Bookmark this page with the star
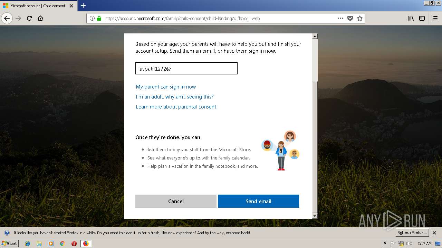The height and width of the screenshot is (248, 442). [x=360, y=18]
